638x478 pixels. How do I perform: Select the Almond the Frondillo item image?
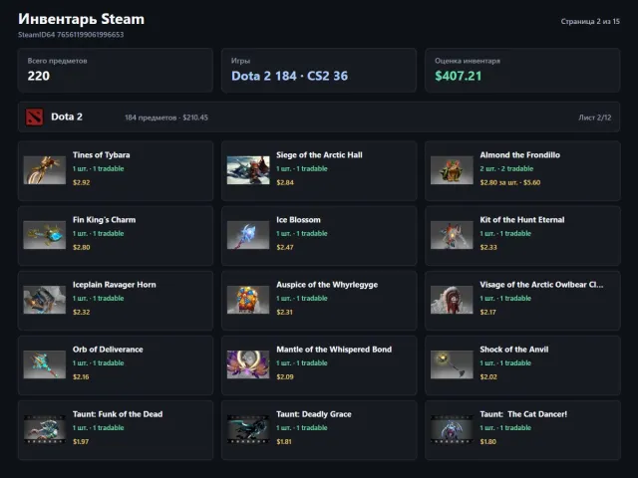[452, 170]
